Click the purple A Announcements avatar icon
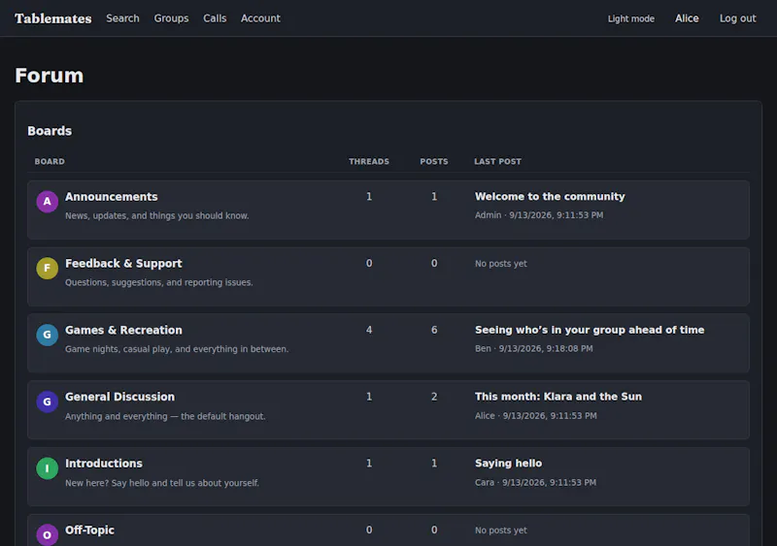The image size is (777, 546). point(47,202)
